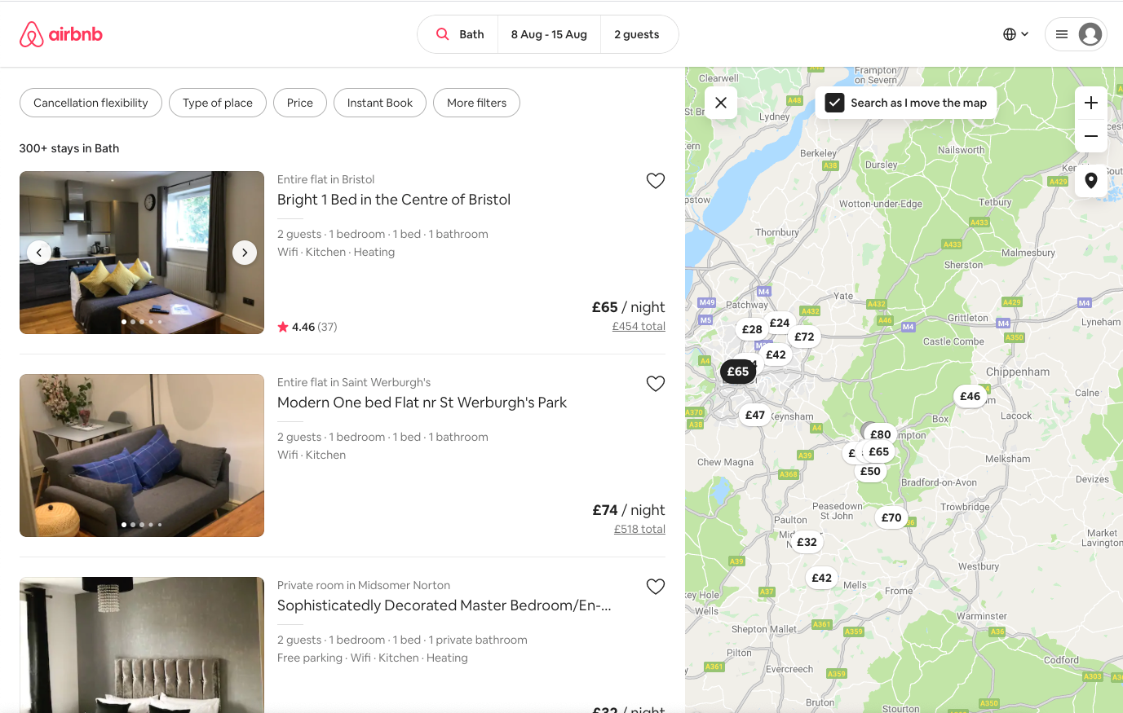Click the Midsomer Norton bedroom photo

click(x=142, y=645)
